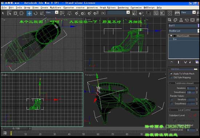Activate the Select and Move tool
The width and height of the screenshot is (200, 138).
point(29,13)
